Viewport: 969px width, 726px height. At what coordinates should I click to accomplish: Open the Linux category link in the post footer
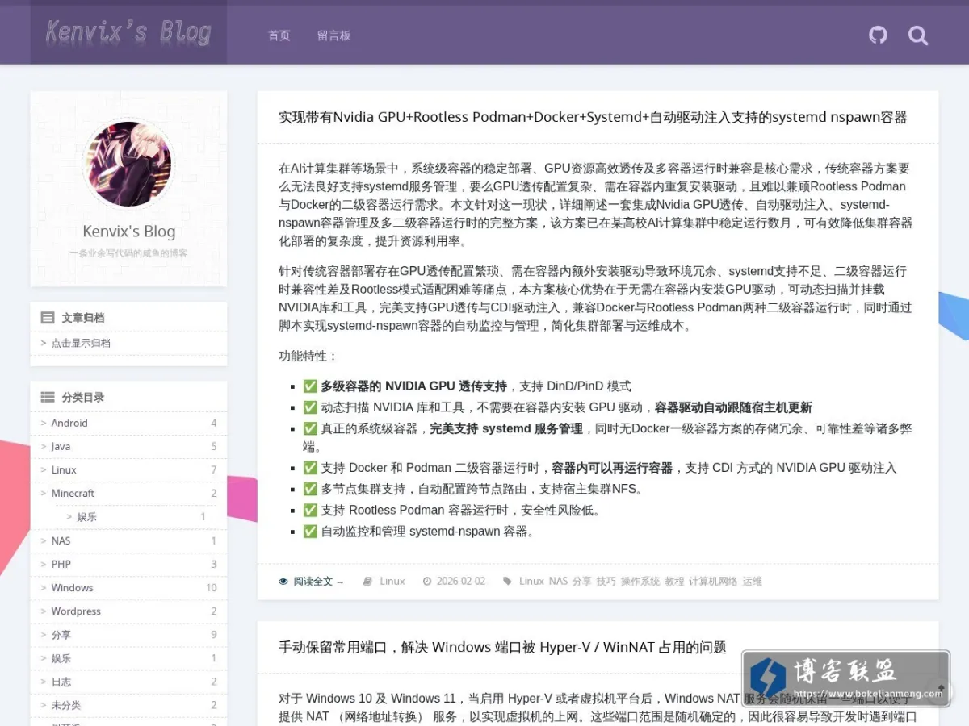[392, 581]
